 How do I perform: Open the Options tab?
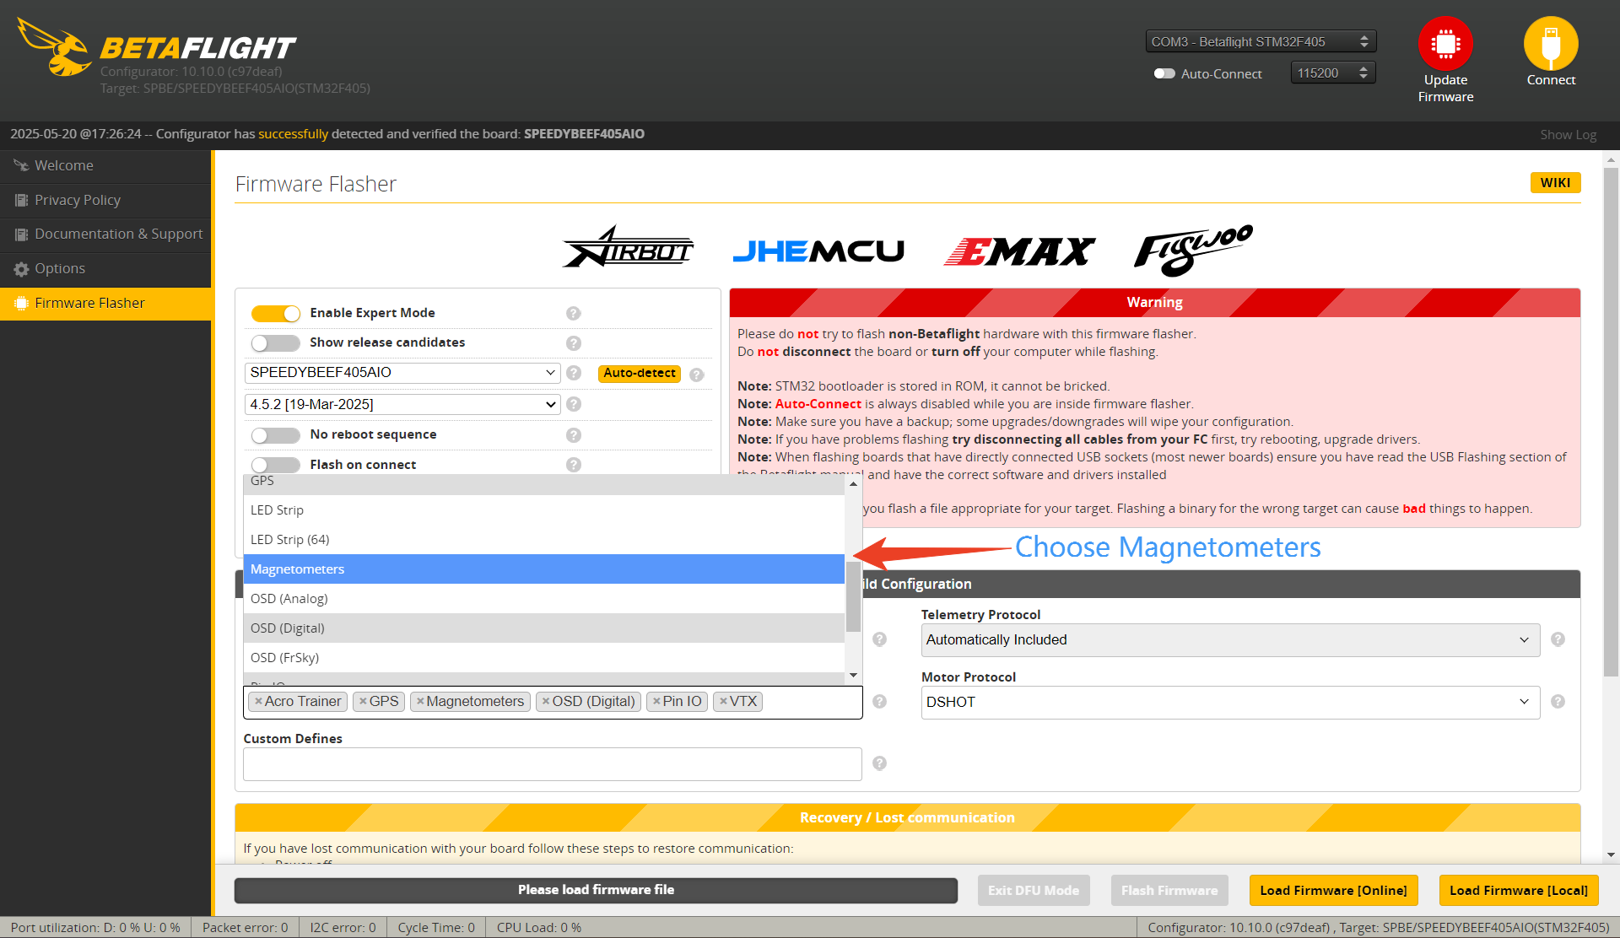point(105,269)
